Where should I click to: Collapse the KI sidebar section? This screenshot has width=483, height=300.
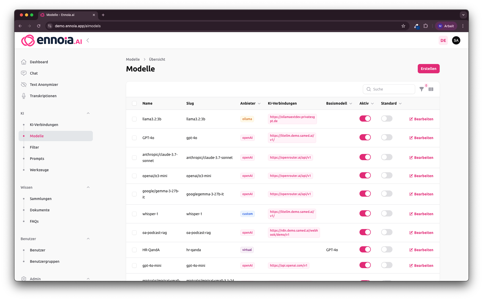(88, 113)
